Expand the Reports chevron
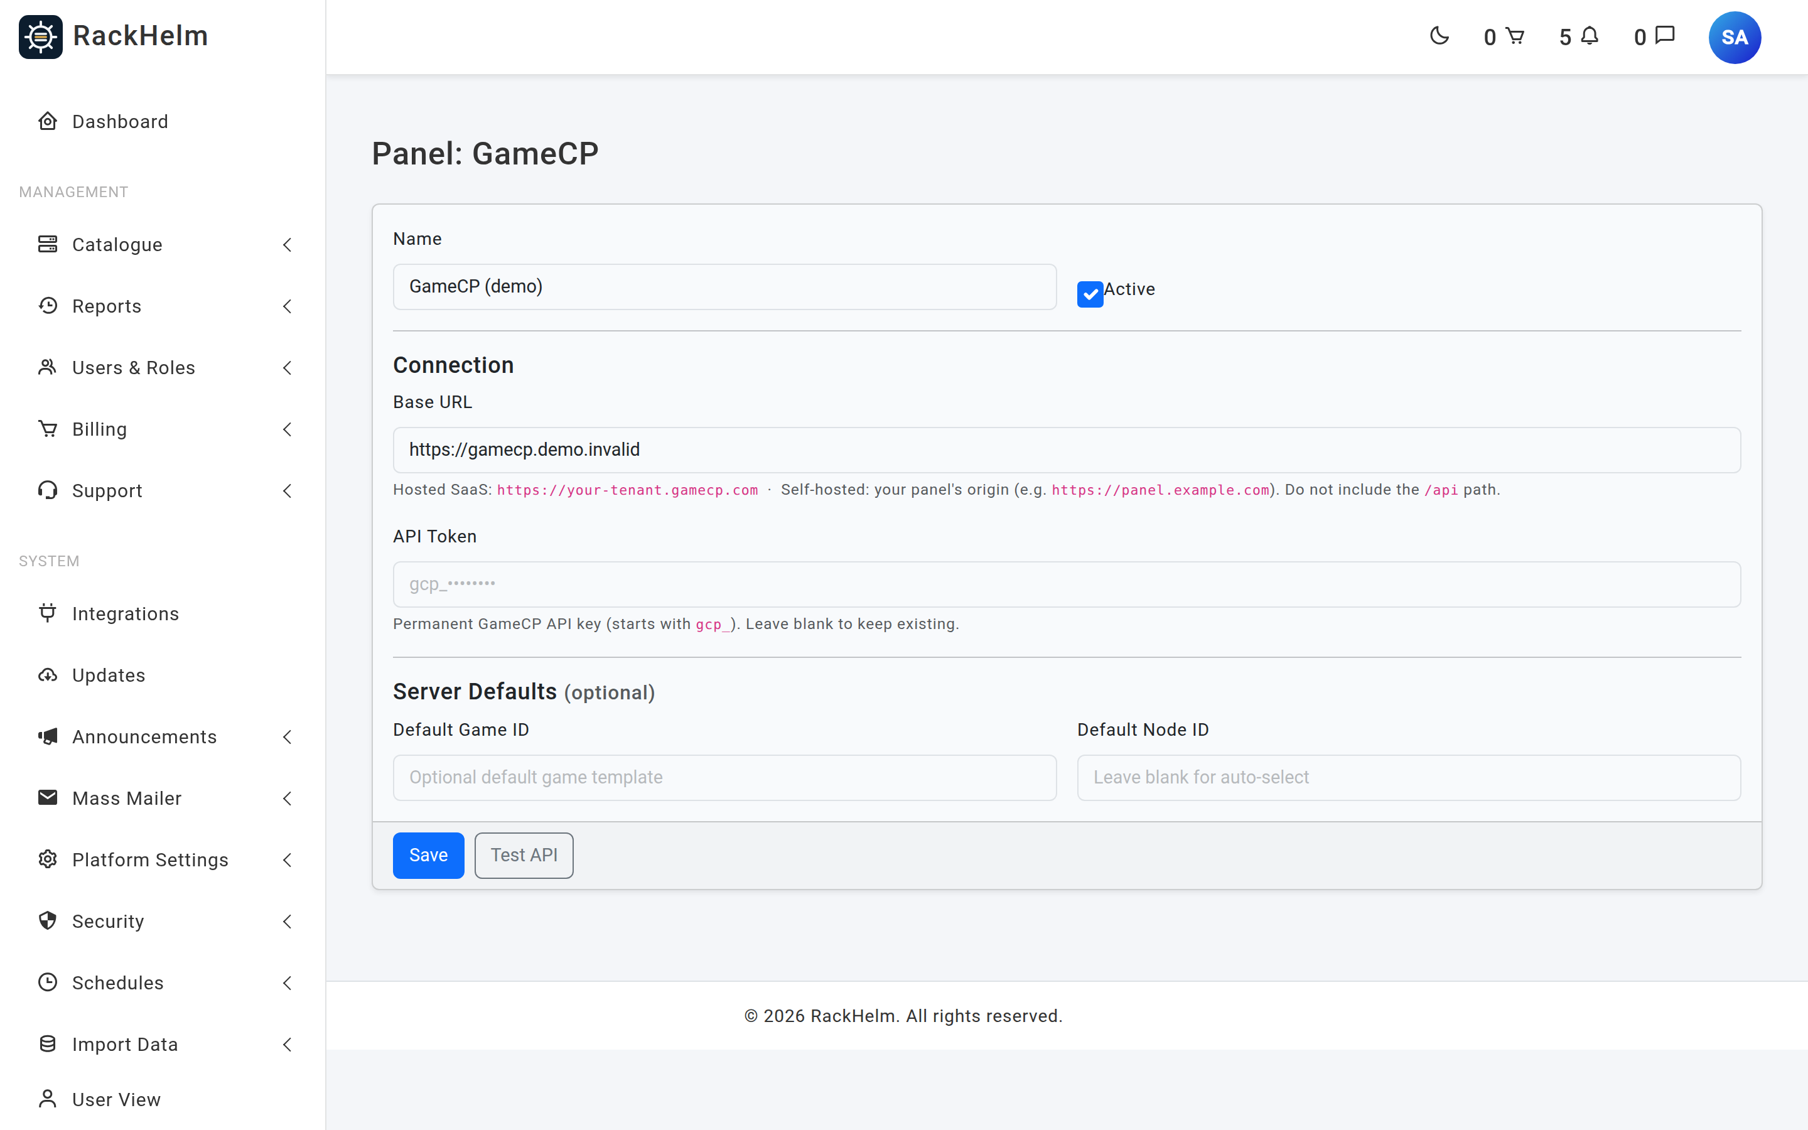 [287, 306]
